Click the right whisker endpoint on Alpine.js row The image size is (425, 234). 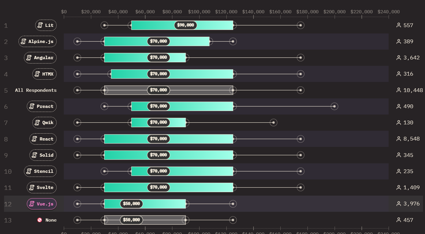233,41
